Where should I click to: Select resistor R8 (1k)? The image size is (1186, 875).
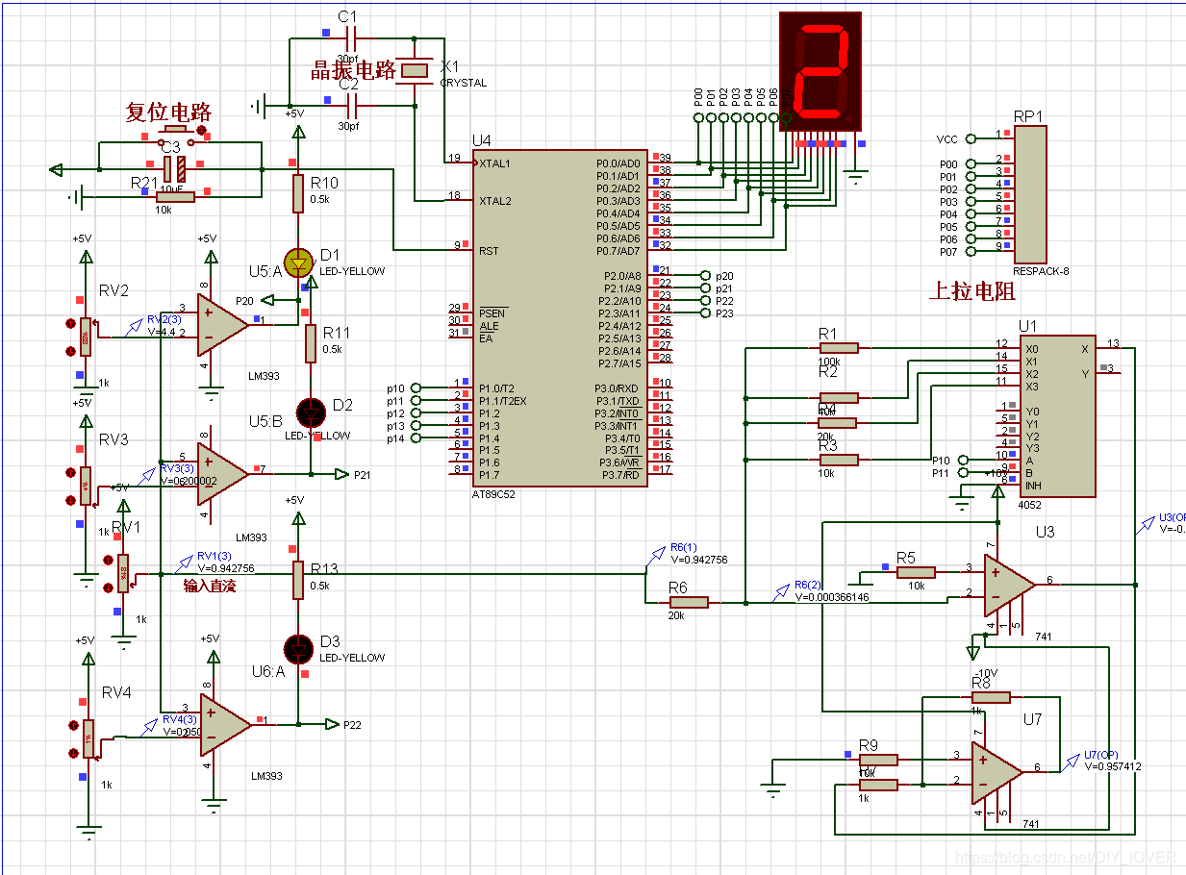click(x=991, y=697)
